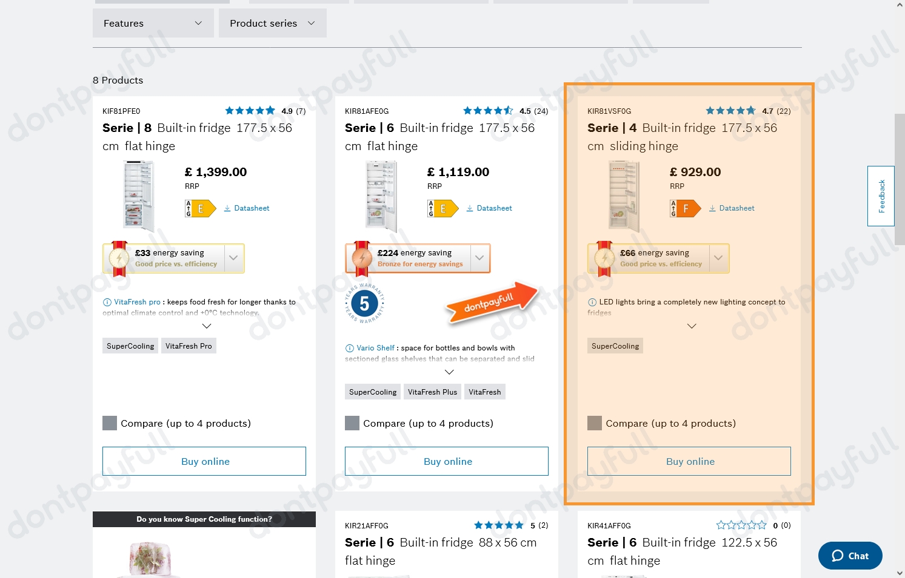The image size is (905, 578).
Task: Open energy label E for KIF81PFE0
Action: (x=201, y=208)
